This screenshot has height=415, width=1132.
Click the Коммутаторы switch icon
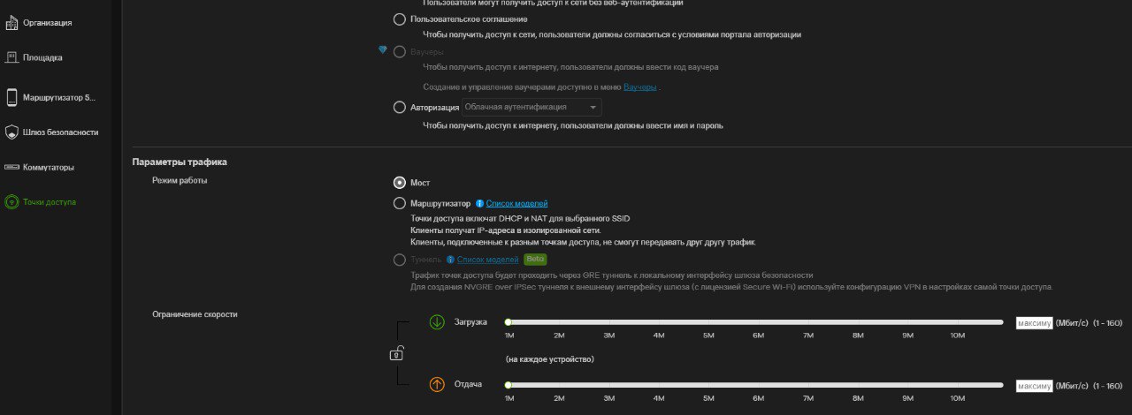click(x=11, y=167)
